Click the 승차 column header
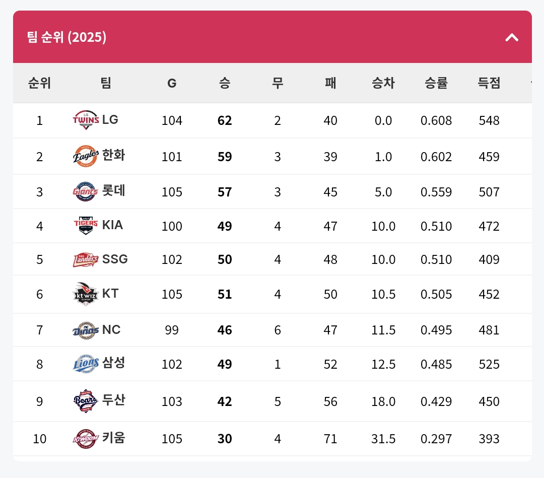This screenshot has height=478, width=544. point(383,83)
